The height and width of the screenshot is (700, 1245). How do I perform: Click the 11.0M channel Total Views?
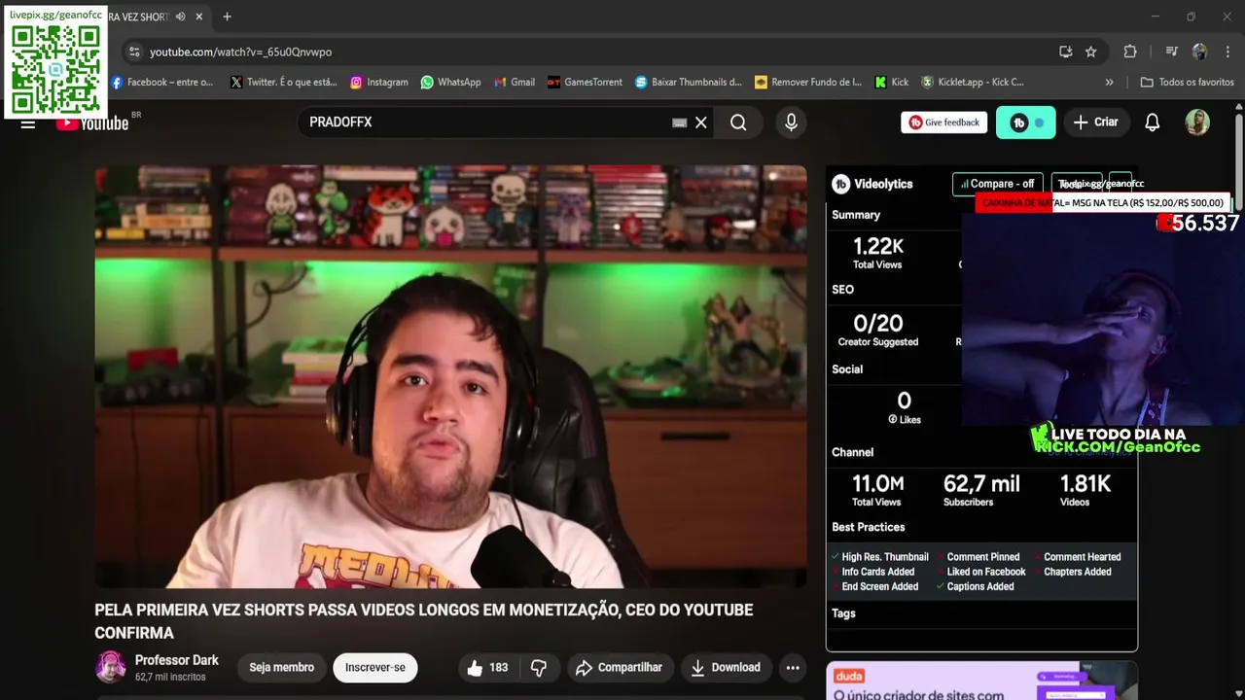click(877, 484)
